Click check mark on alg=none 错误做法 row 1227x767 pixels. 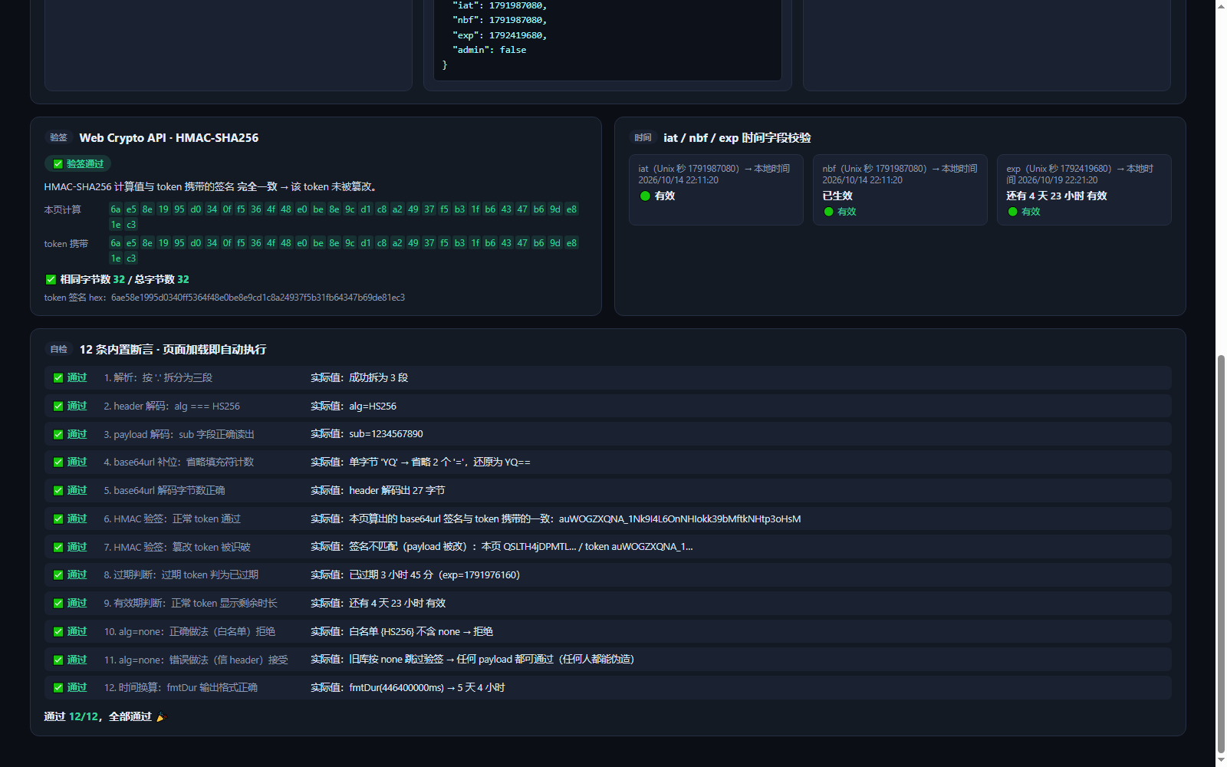click(58, 660)
